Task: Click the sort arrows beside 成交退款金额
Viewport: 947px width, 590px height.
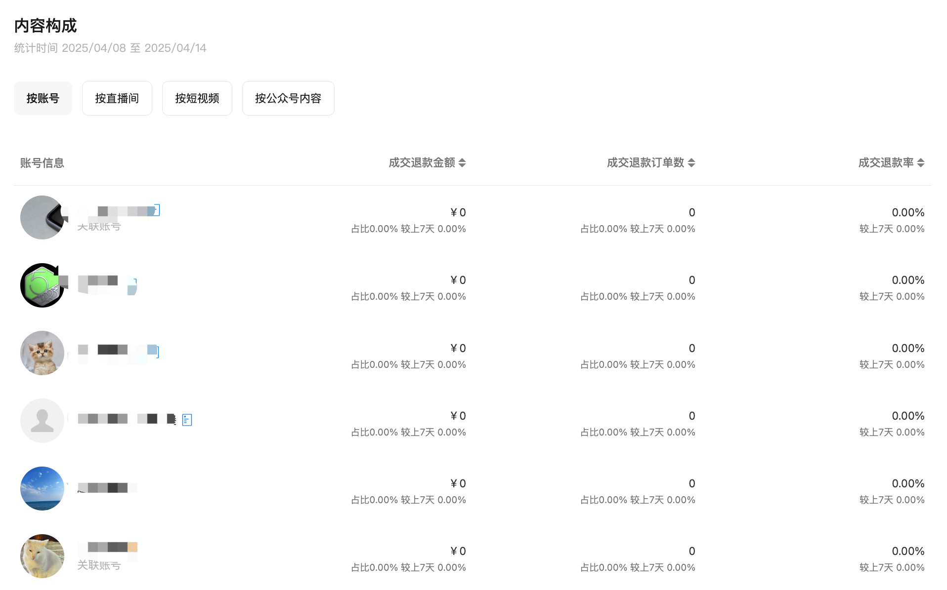Action: click(x=462, y=163)
